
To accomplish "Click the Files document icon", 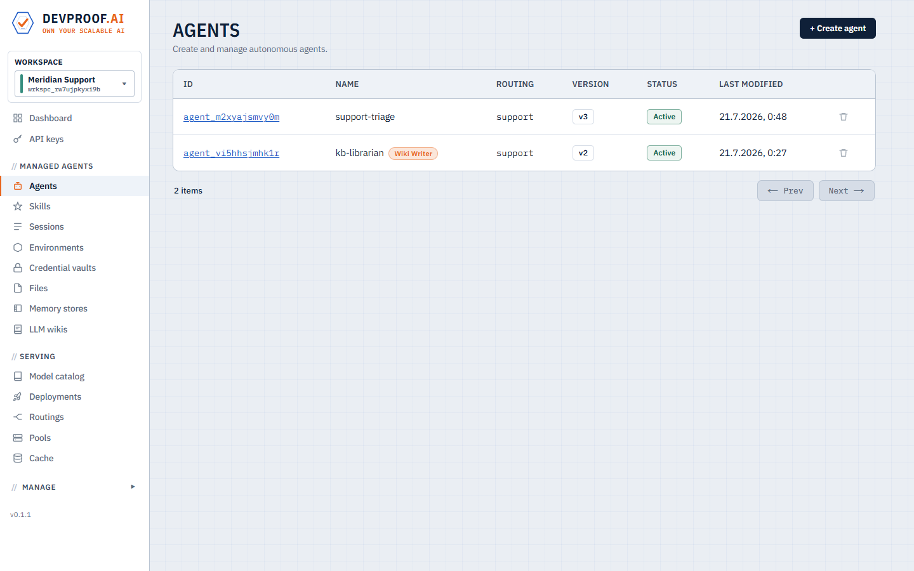I will click(x=18, y=288).
